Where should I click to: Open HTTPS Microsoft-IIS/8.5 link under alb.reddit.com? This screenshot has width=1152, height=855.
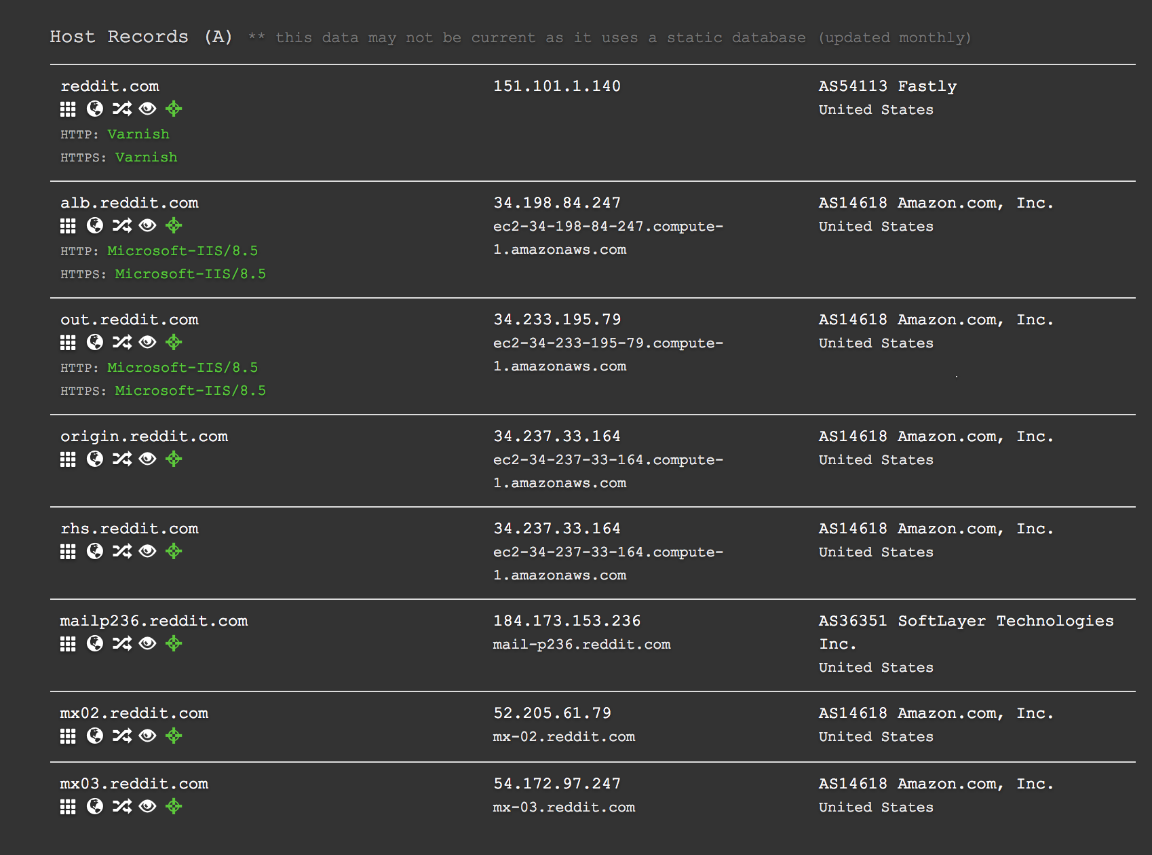[190, 274]
